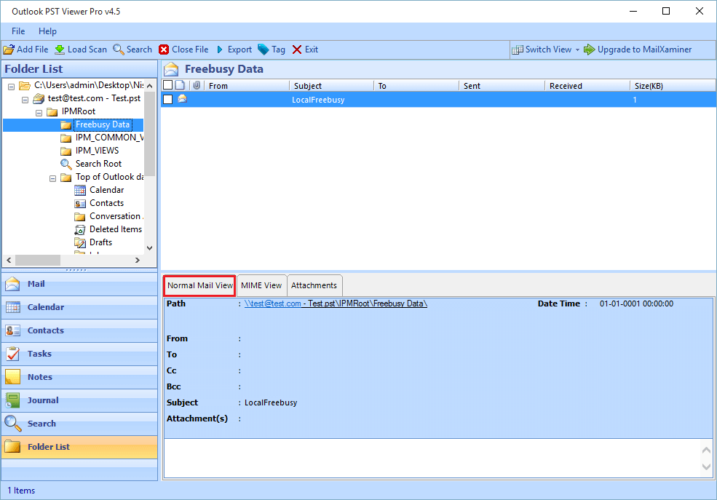717x500 pixels.
Task: Click Upgrade to MailXaminer
Action: (638, 49)
